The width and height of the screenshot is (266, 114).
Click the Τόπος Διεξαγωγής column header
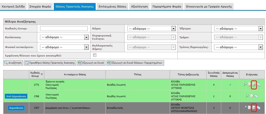[188, 74]
